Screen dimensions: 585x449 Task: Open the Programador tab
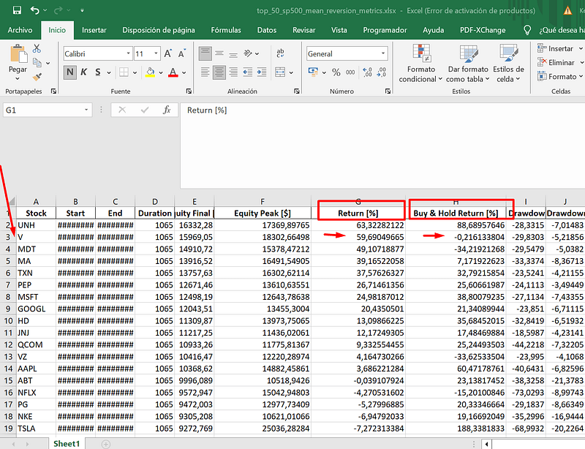(x=385, y=30)
